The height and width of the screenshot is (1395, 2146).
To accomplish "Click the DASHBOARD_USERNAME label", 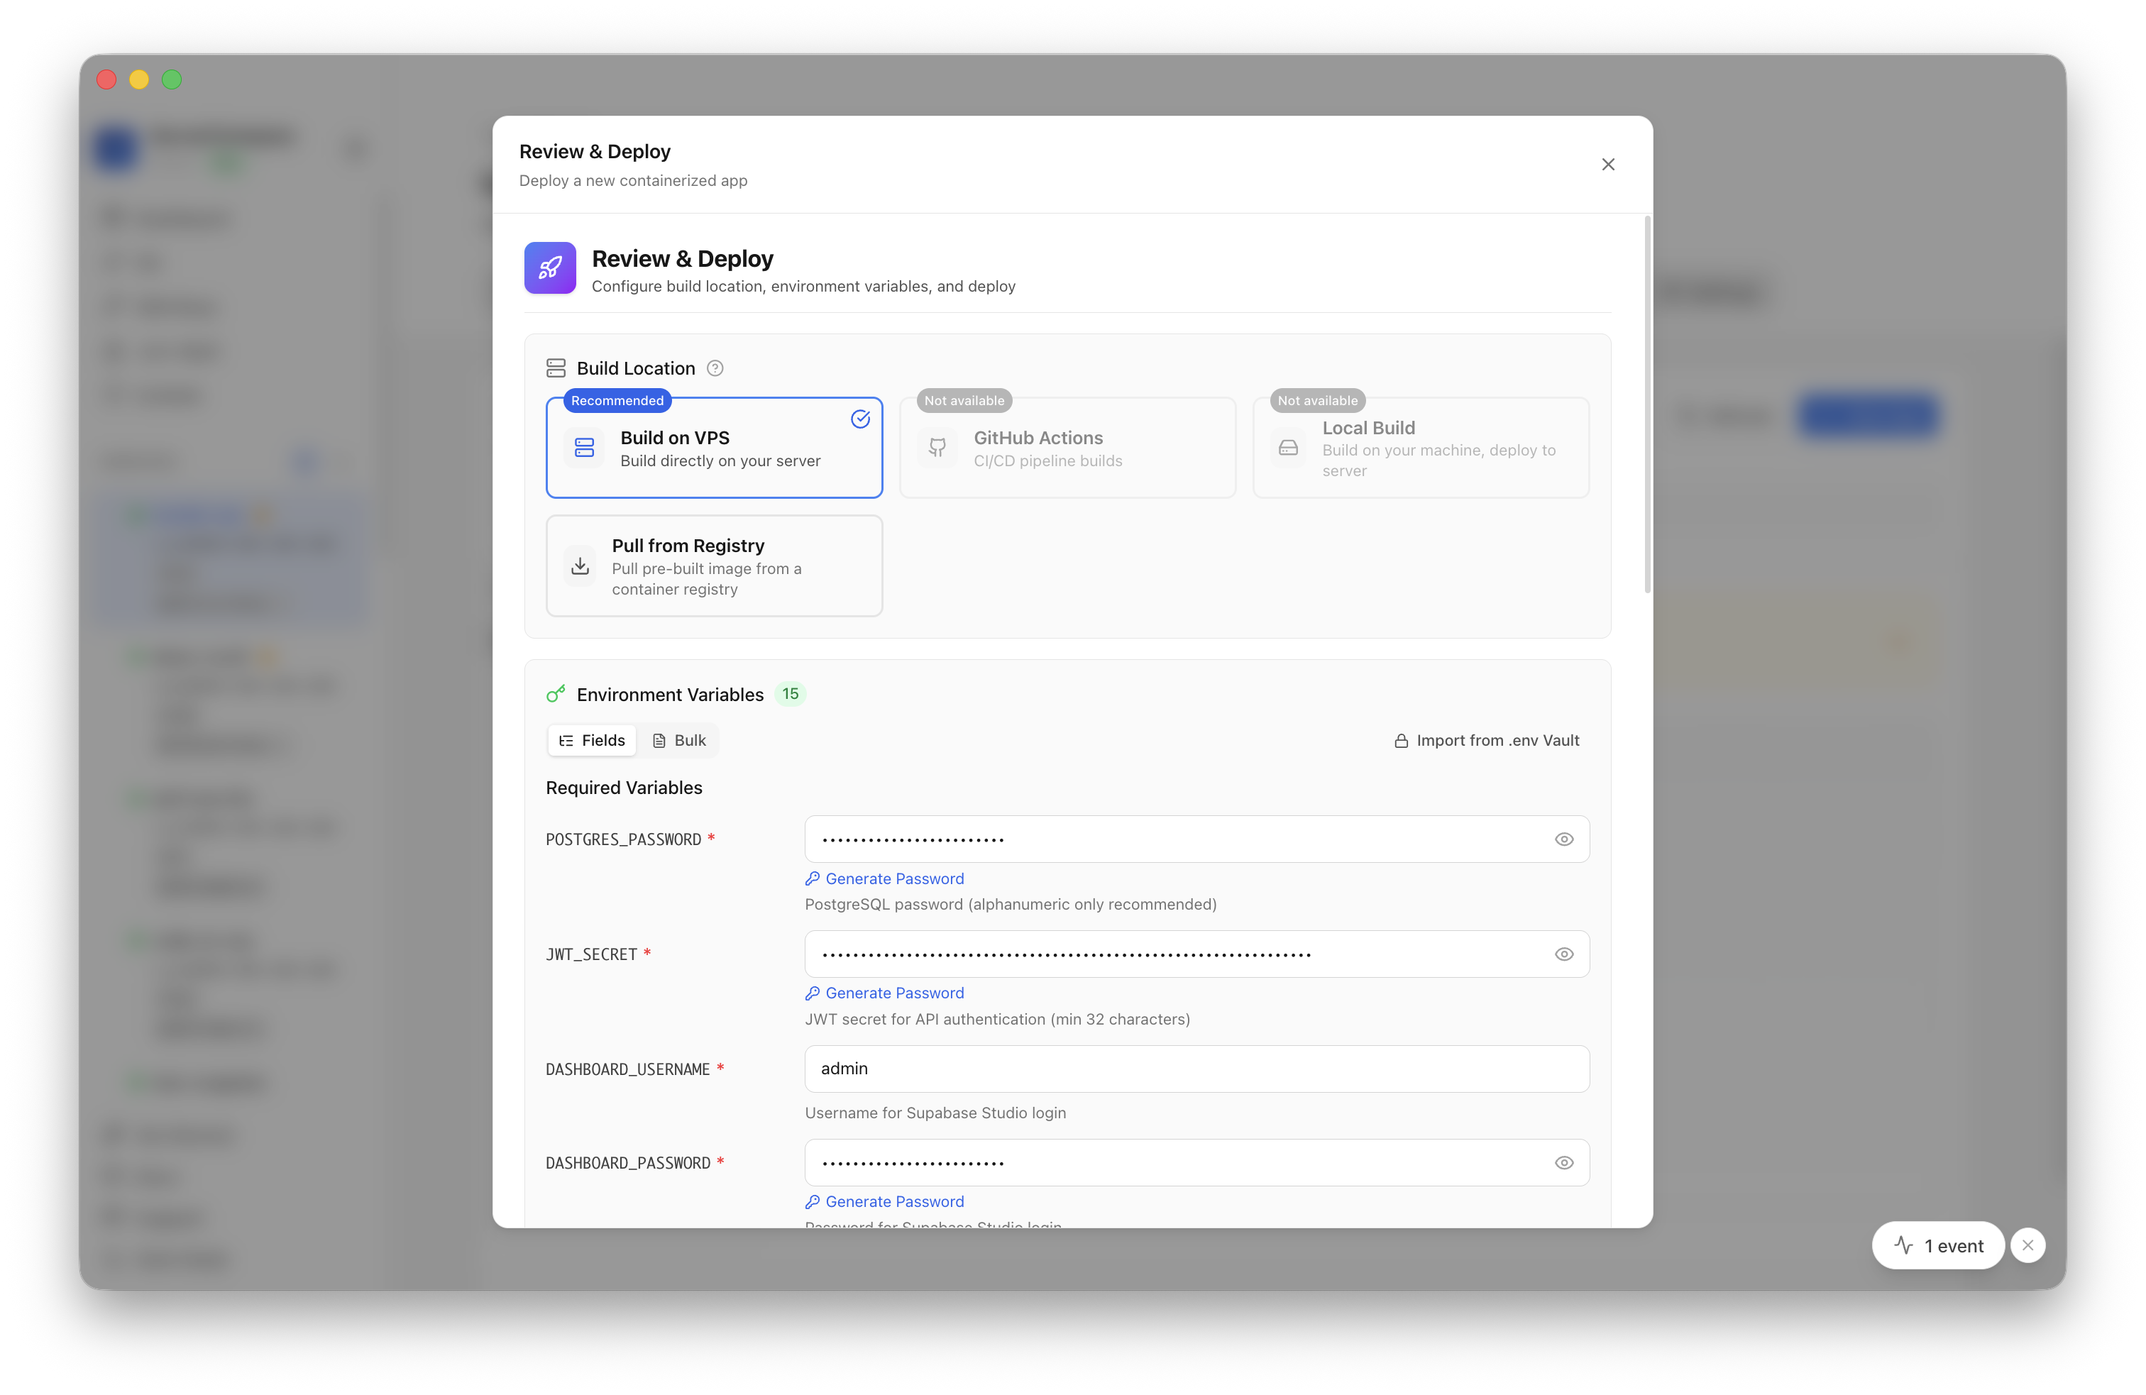I will (x=627, y=1069).
